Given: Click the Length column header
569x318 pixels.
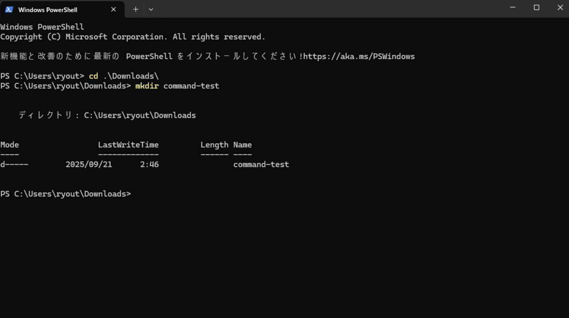Looking at the screenshot, I should [x=214, y=145].
